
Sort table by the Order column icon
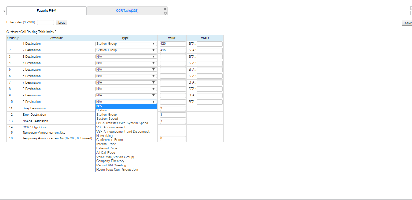coord(18,38)
